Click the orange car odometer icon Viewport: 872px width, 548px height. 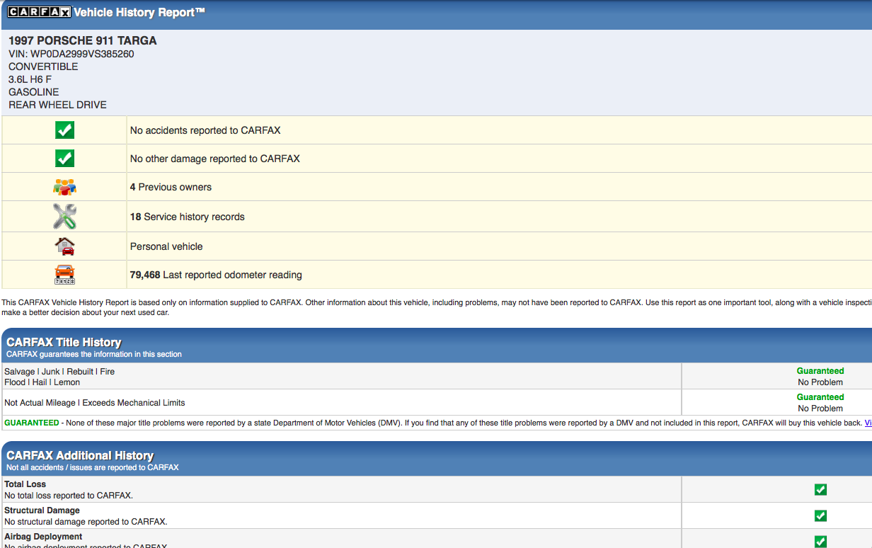64,275
